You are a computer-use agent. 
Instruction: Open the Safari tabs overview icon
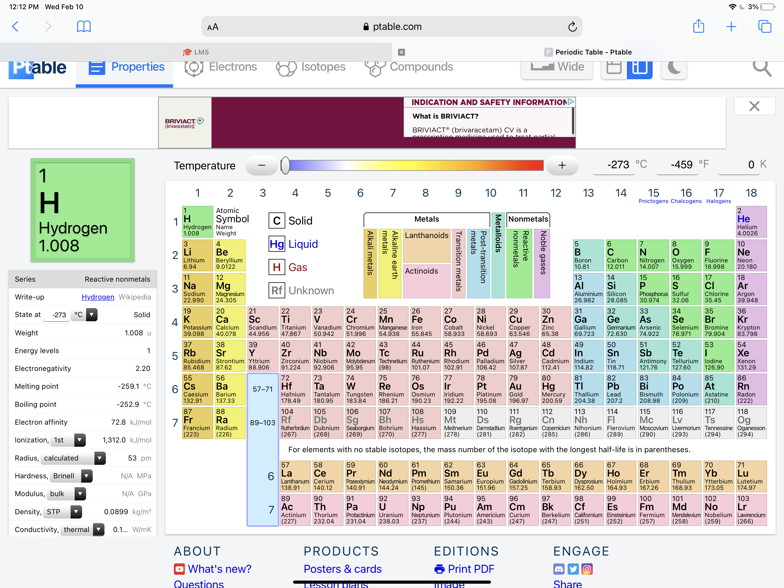click(764, 27)
